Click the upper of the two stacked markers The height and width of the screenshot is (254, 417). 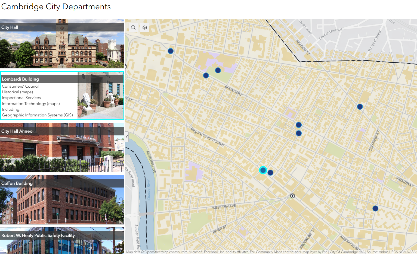coord(298,125)
